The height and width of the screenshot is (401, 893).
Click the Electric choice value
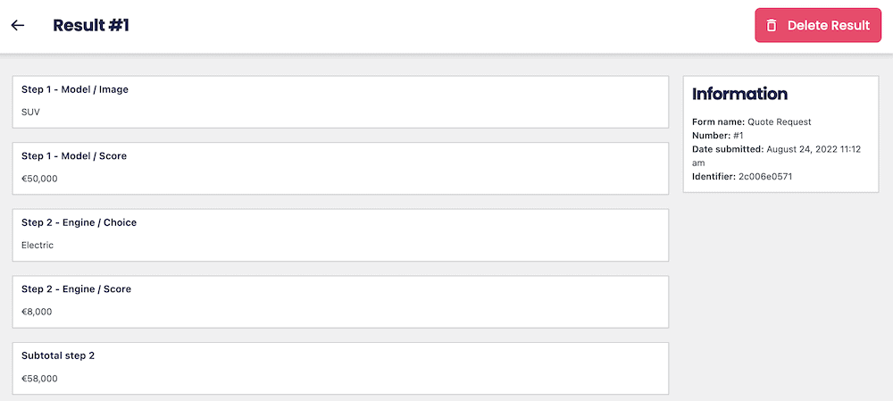37,246
